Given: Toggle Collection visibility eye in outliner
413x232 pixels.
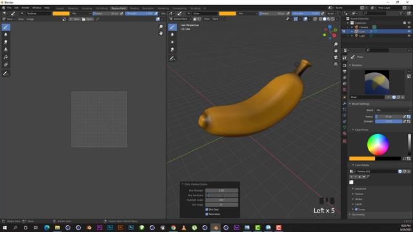Looking at the screenshot, I should coord(409,23).
